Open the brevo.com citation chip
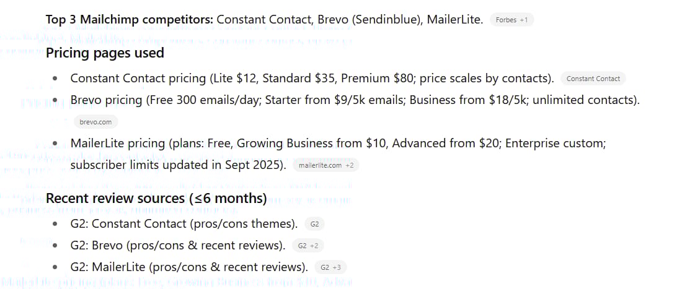 95,122
